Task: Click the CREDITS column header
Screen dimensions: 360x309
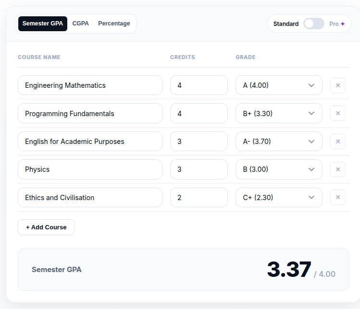Action: point(183,57)
